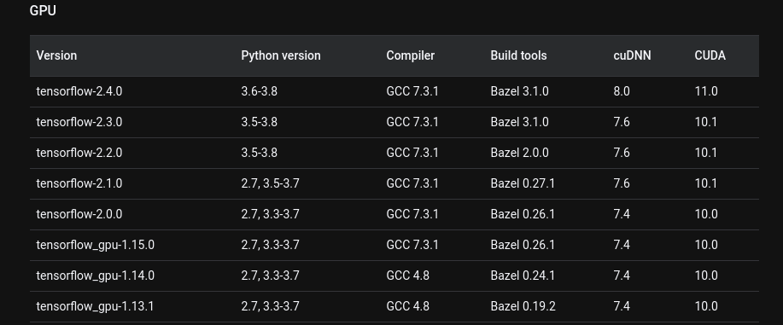Screen dimensions: 783x325
Task: Click Bazel 3.1.0 in tensorflow-2.3.0 row
Action: coord(519,122)
